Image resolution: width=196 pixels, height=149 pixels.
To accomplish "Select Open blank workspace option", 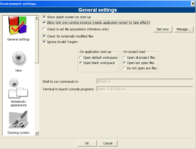I will [x=81, y=63].
